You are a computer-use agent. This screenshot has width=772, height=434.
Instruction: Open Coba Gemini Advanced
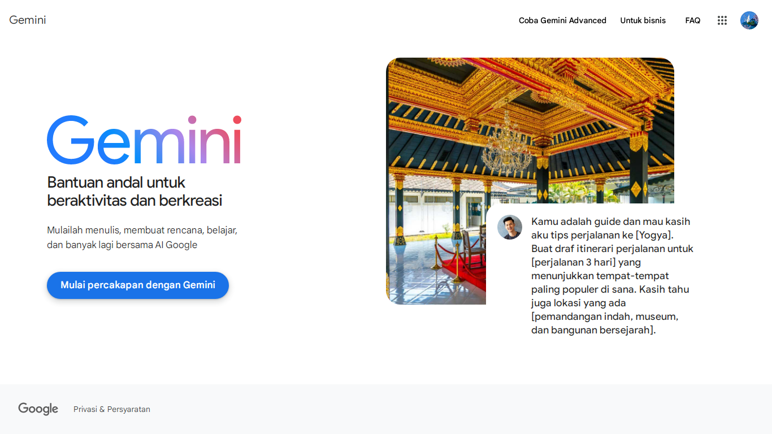(x=562, y=20)
